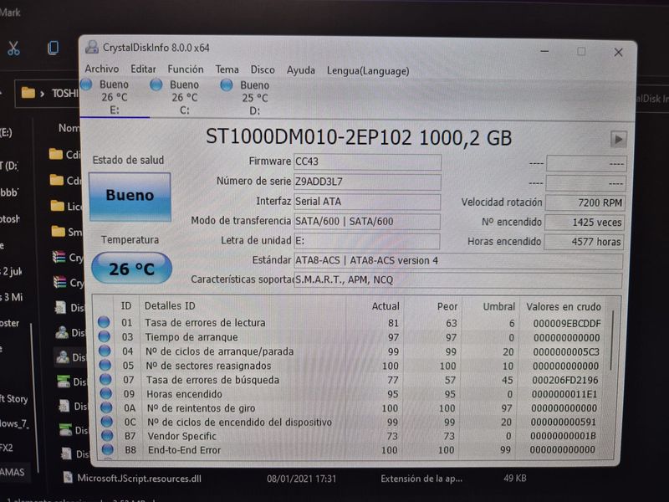Click the transfer mode field SATA/600
This screenshot has height=502, width=669.
pyautogui.click(x=367, y=221)
